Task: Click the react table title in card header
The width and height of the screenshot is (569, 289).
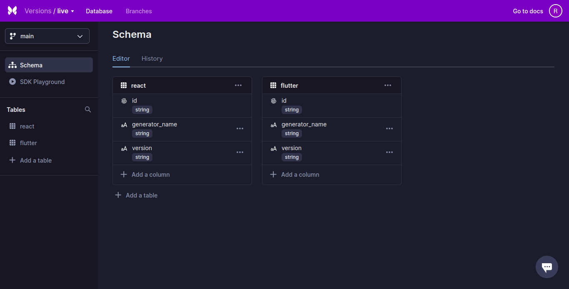Action: (x=138, y=86)
